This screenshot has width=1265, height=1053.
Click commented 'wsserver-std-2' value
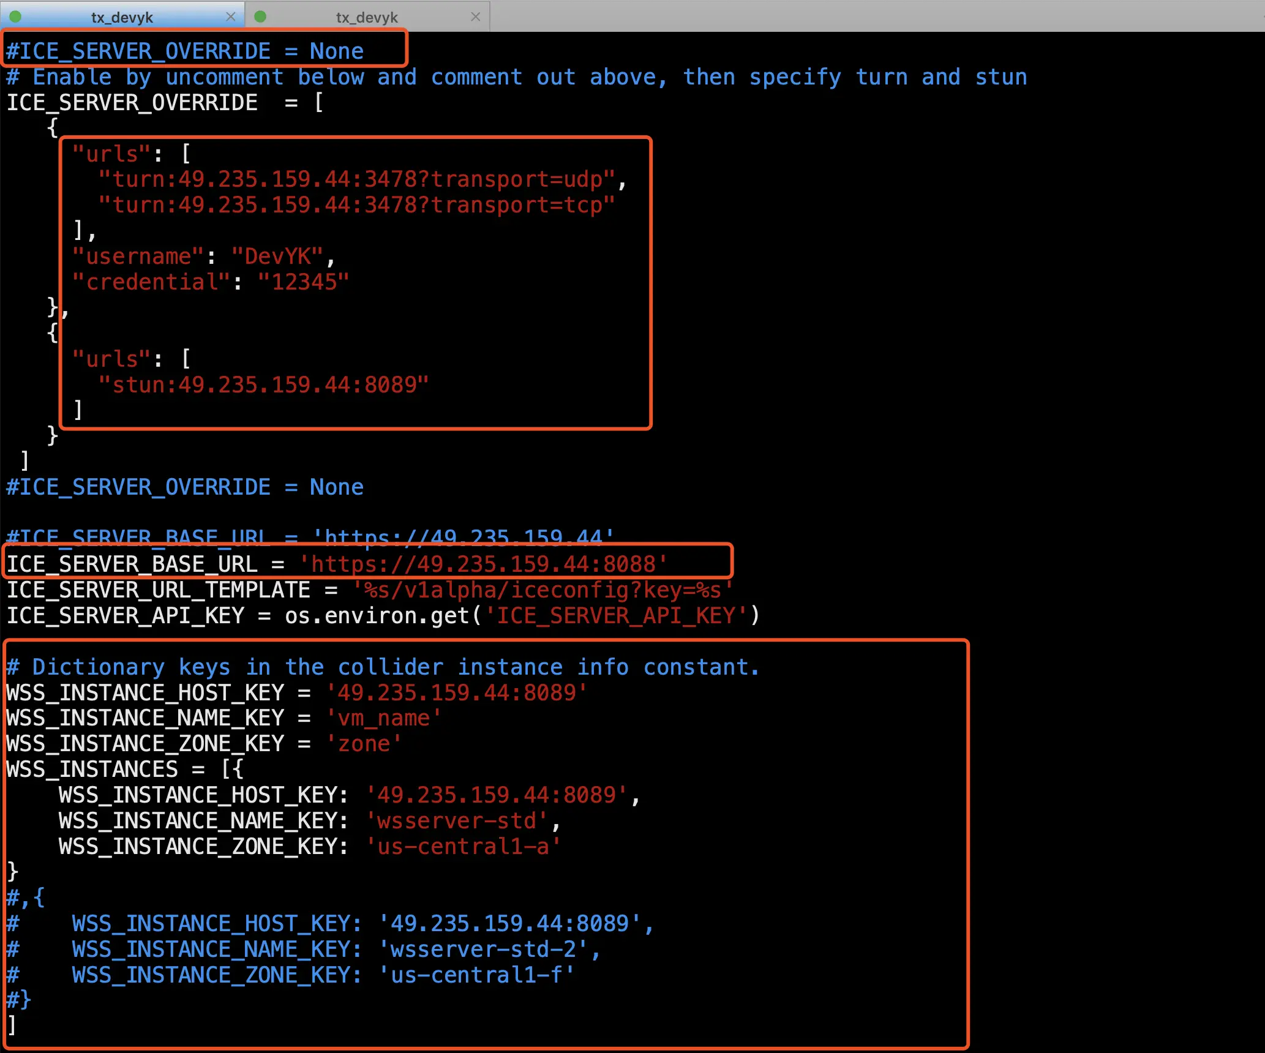(483, 950)
